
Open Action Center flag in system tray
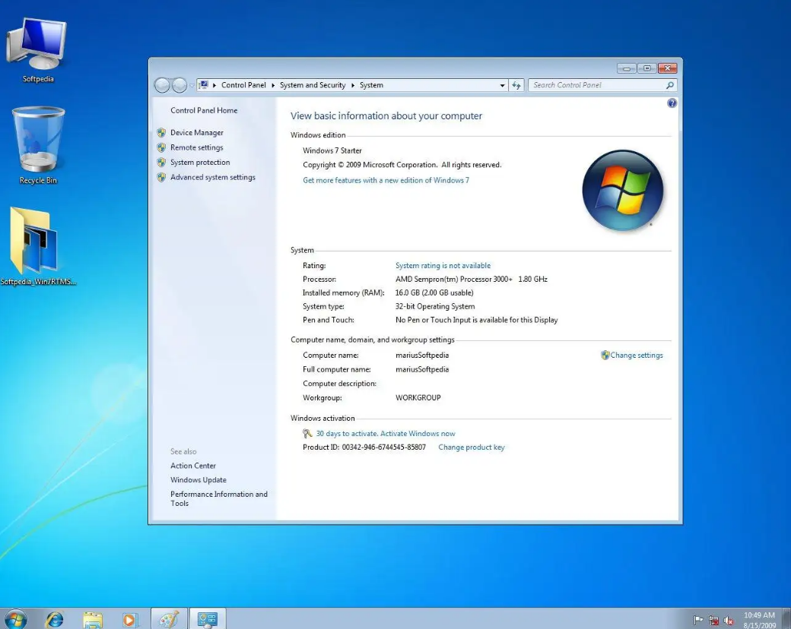(698, 620)
